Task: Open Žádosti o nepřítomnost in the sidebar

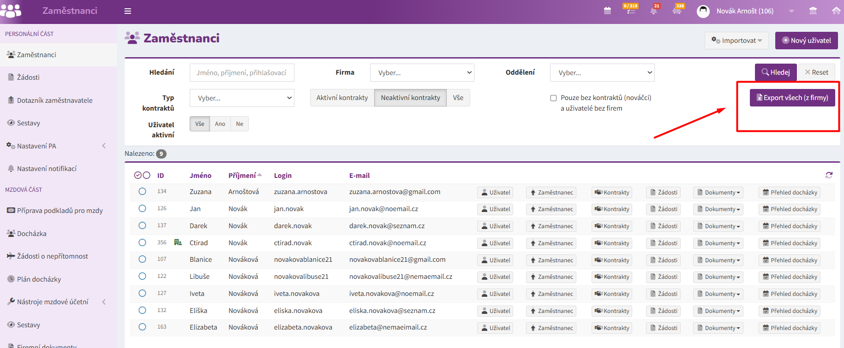Action: pyautogui.click(x=58, y=256)
